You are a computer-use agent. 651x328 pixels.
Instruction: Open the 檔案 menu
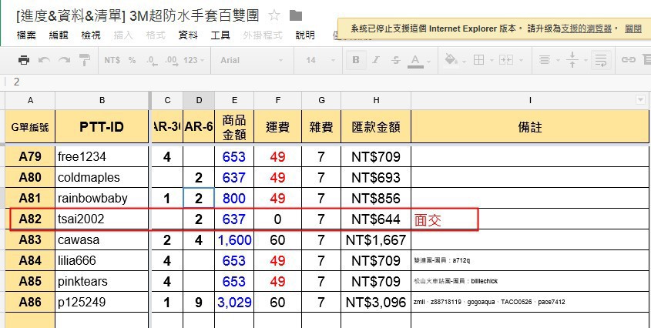click(x=26, y=35)
